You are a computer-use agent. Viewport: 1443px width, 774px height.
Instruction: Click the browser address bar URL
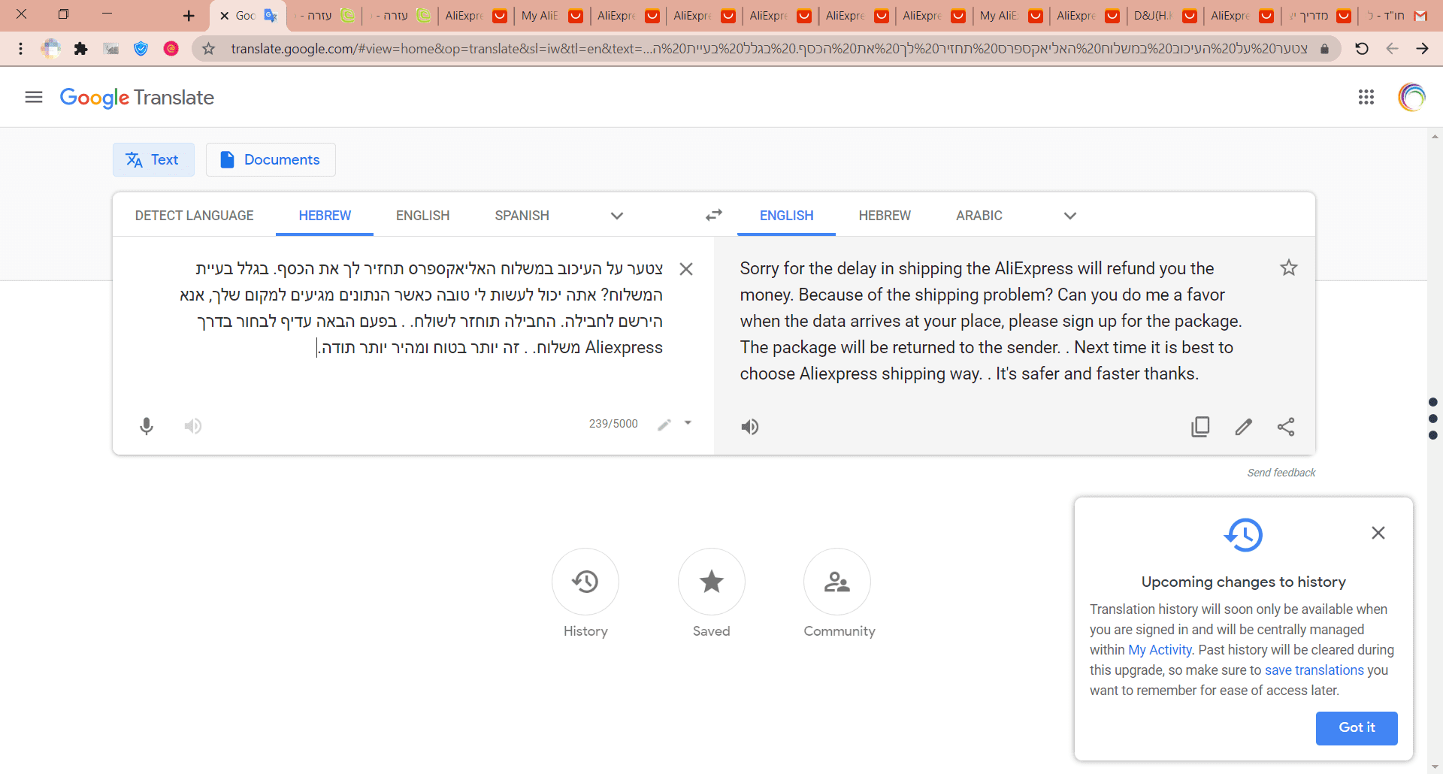click(769, 49)
